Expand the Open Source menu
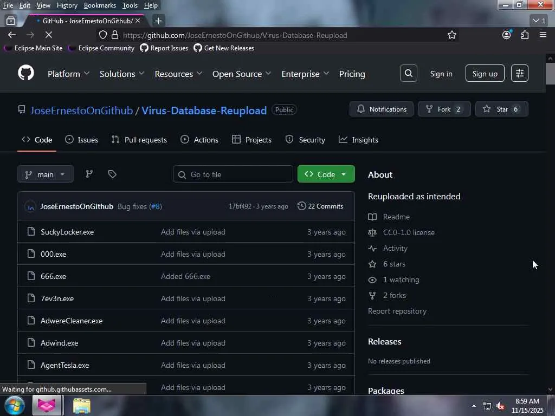 [x=242, y=74]
